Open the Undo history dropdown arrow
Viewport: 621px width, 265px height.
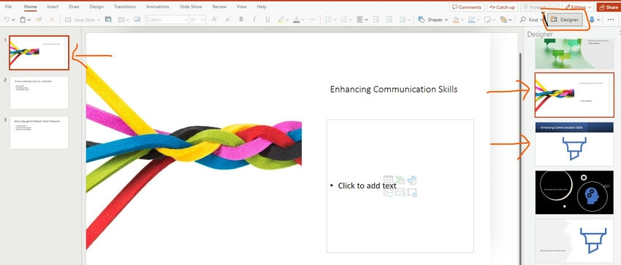point(13,20)
